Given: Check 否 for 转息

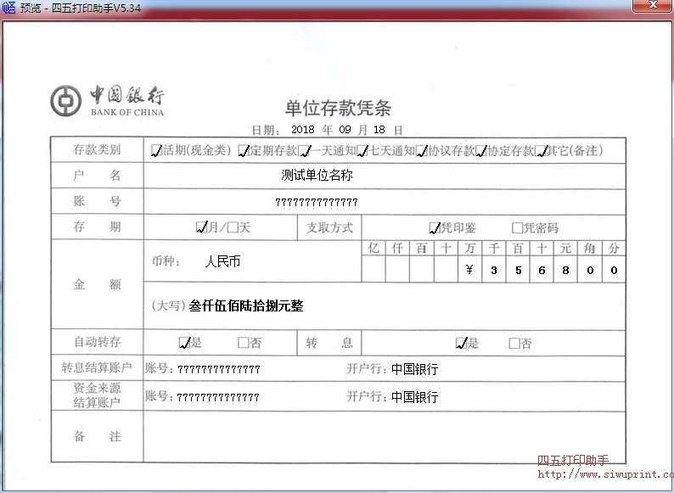Looking at the screenshot, I should 514,343.
